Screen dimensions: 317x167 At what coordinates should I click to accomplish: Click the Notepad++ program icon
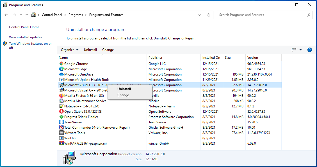[x=61, y=106]
